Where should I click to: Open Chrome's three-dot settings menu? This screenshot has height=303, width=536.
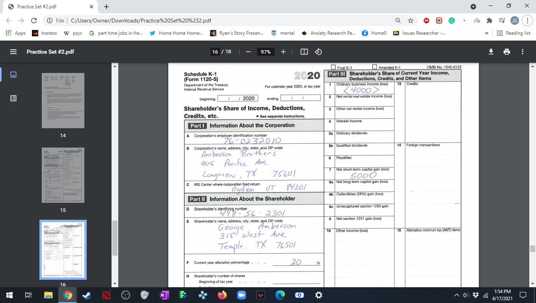(527, 20)
